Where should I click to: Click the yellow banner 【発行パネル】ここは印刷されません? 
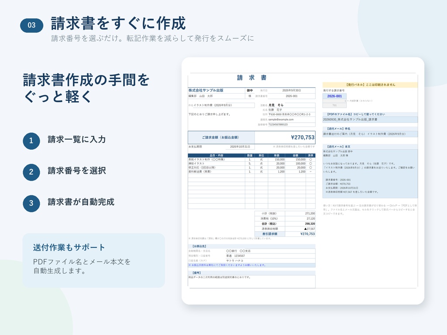370,85
